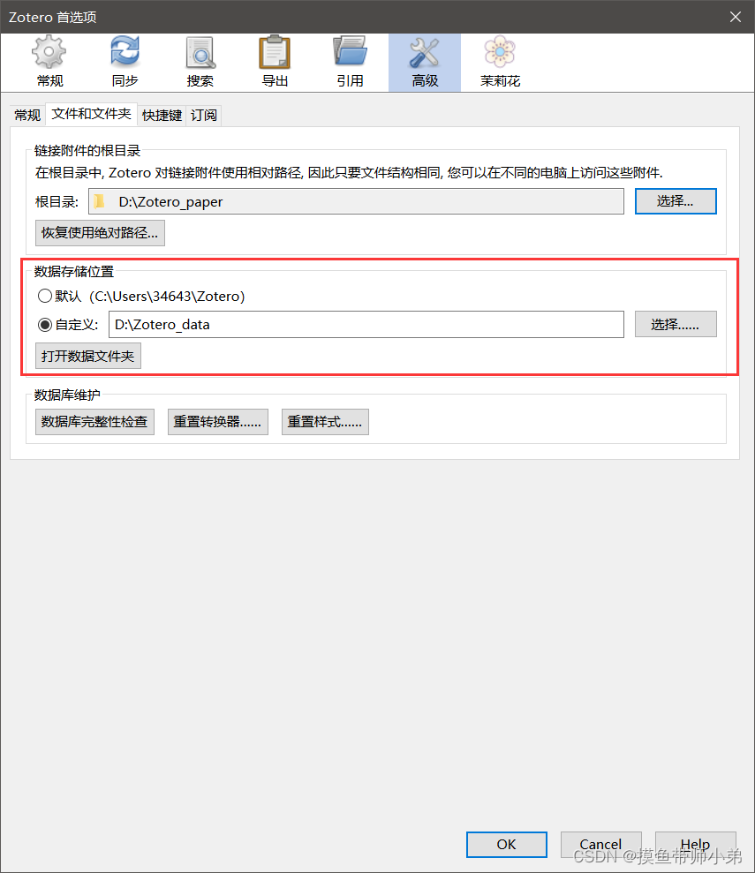
Task: Open the 茉莉花 Jasminum plugin pane
Action: coord(500,63)
